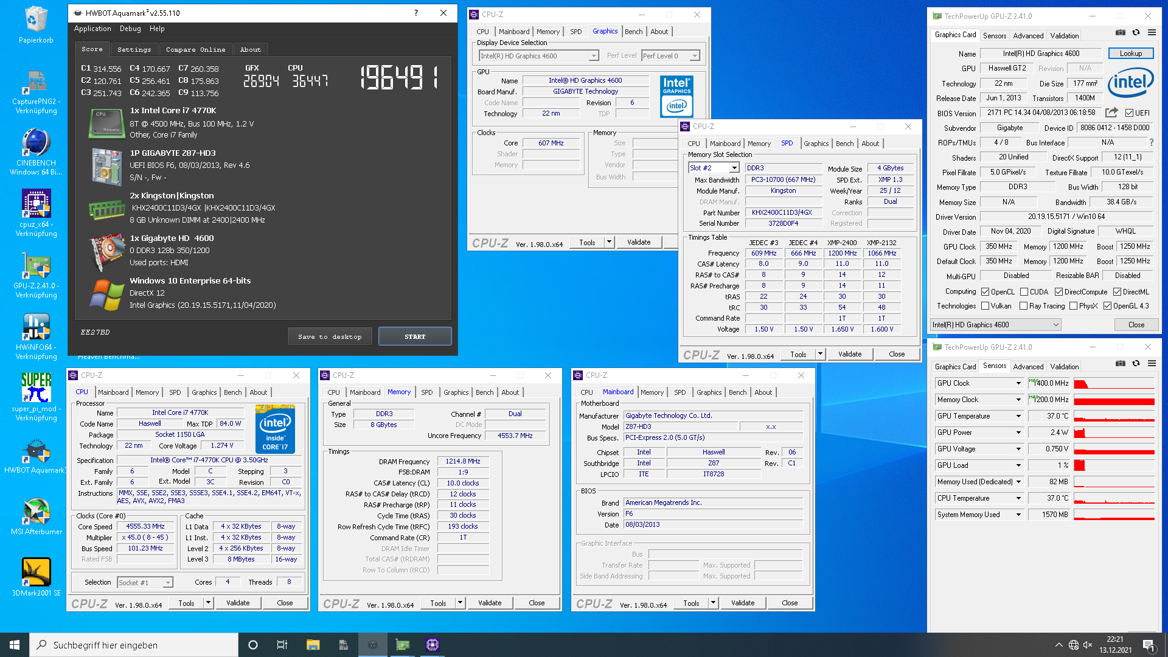Click GPU Power sensor graph bar
The image size is (1168, 657).
point(1114,433)
